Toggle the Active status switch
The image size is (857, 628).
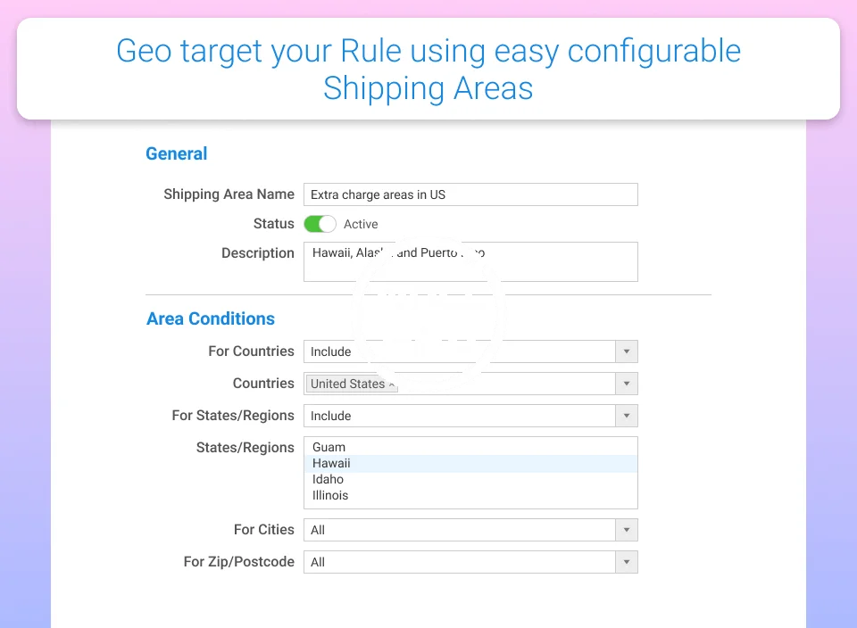click(320, 224)
